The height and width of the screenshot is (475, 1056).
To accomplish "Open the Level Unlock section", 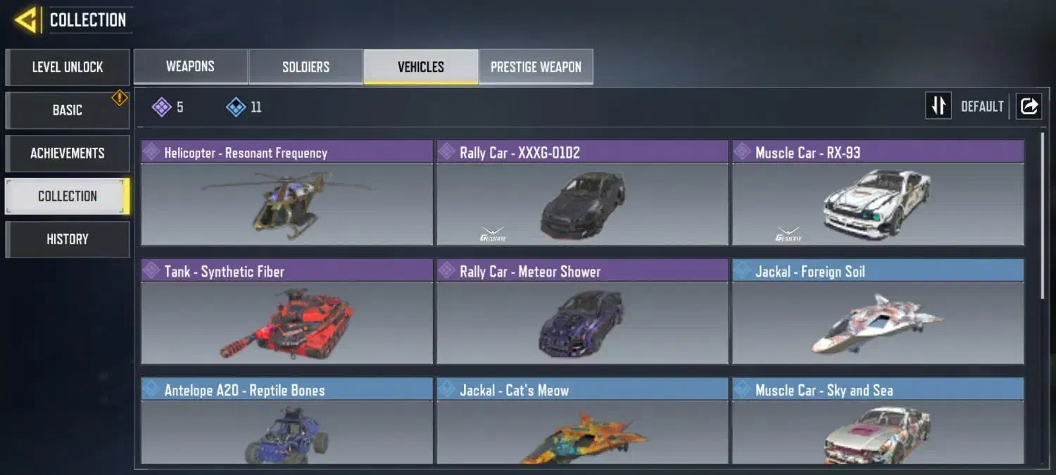I will pos(68,67).
